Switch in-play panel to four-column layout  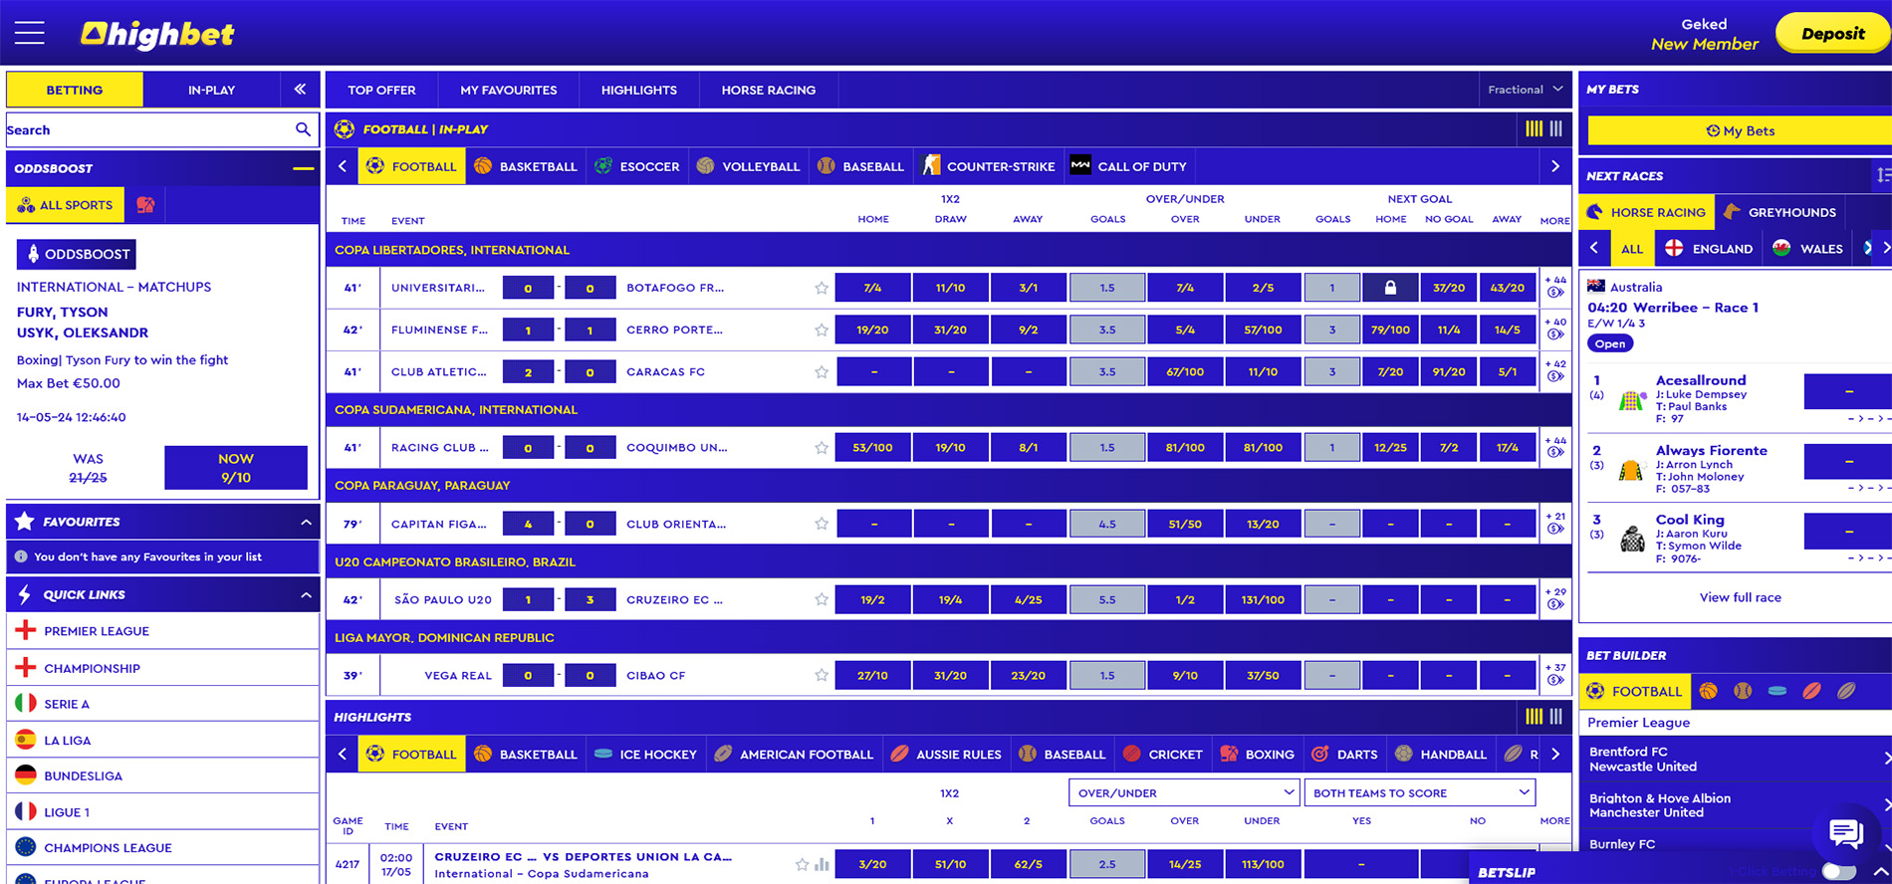pyautogui.click(x=1535, y=128)
